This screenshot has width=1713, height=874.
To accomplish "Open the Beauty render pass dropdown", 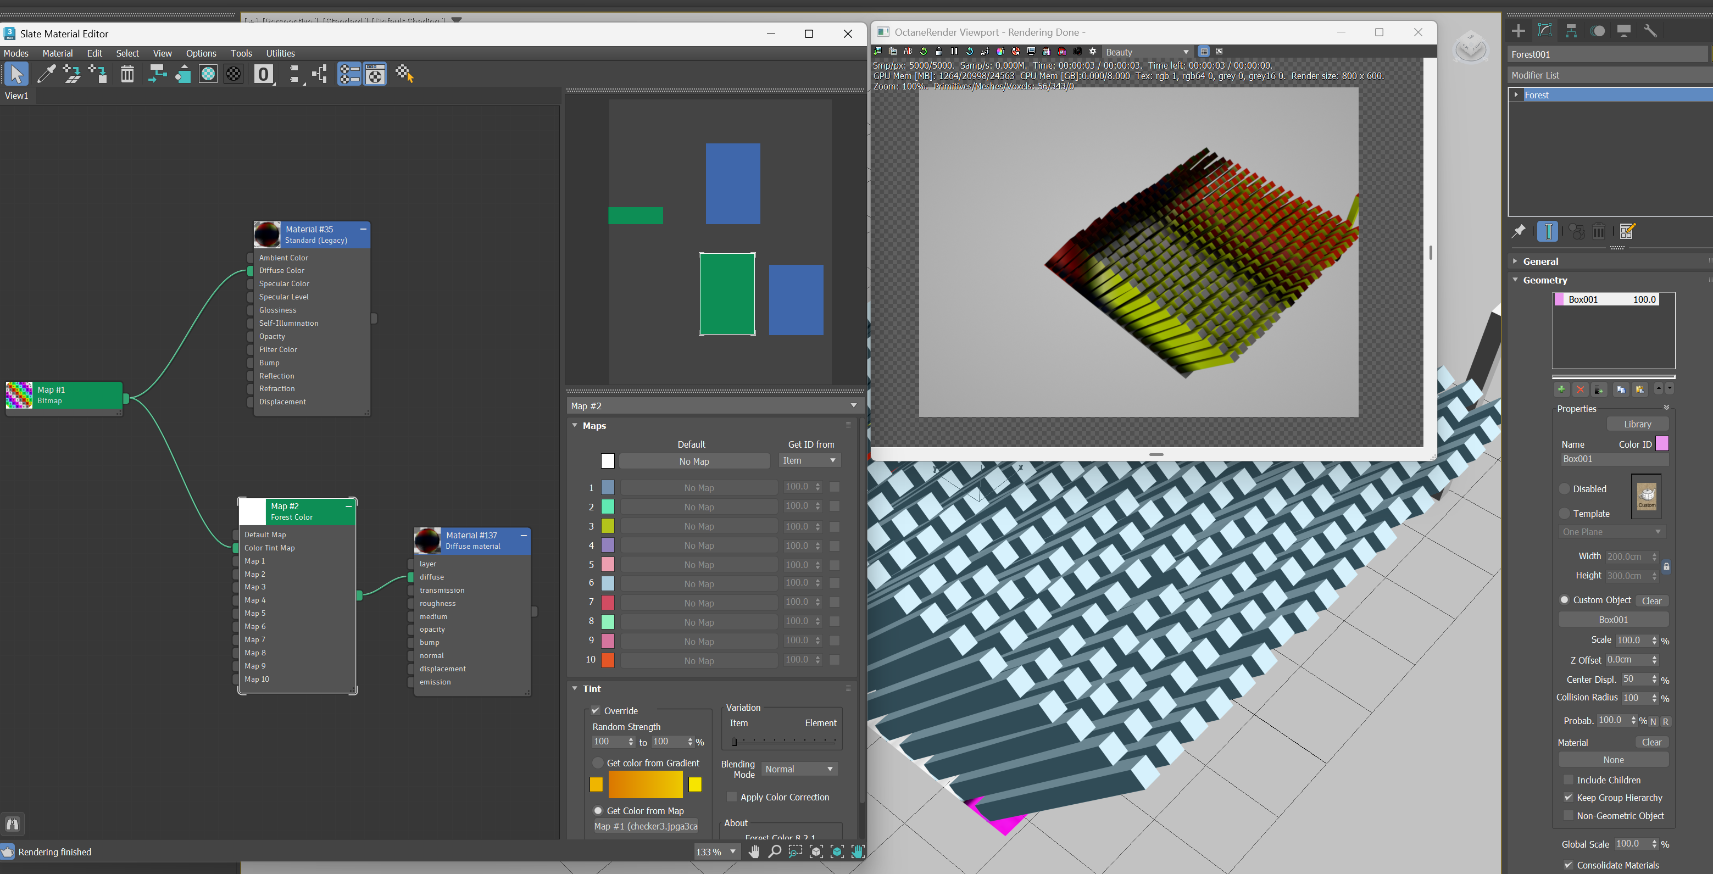I will point(1147,52).
